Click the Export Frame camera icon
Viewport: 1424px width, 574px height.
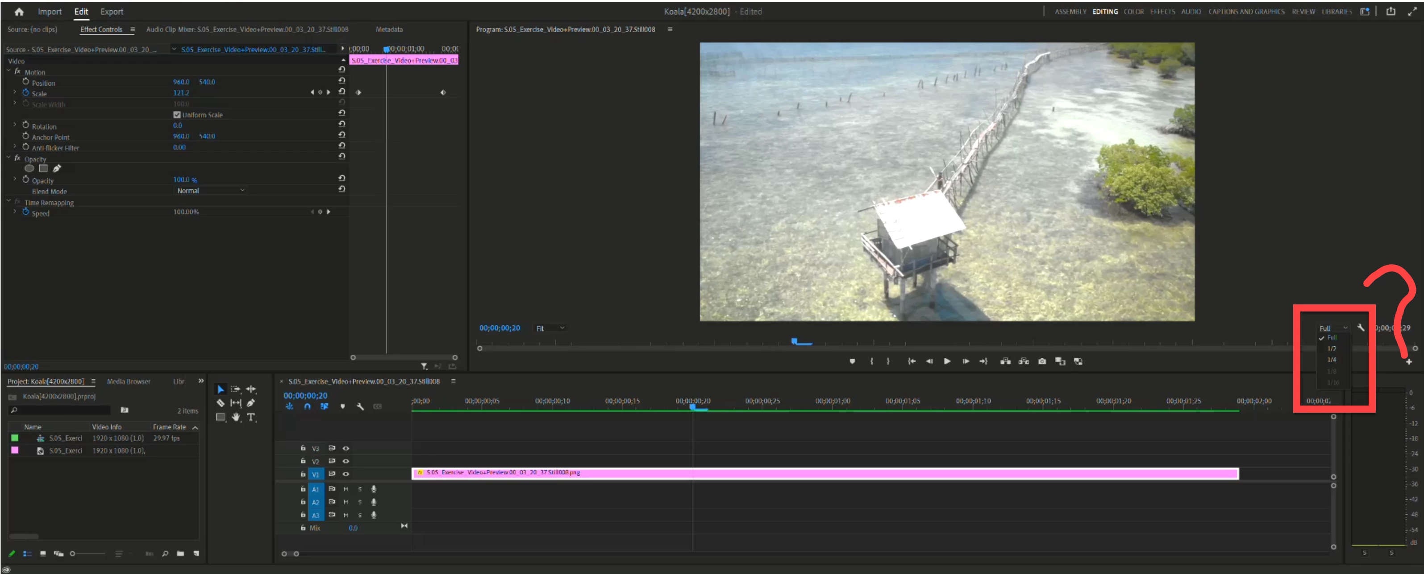[x=1042, y=361]
